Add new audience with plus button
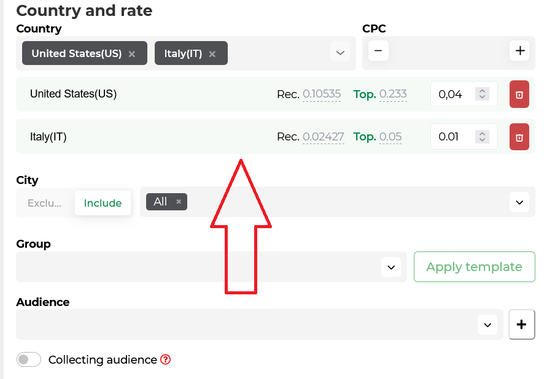 (522, 324)
